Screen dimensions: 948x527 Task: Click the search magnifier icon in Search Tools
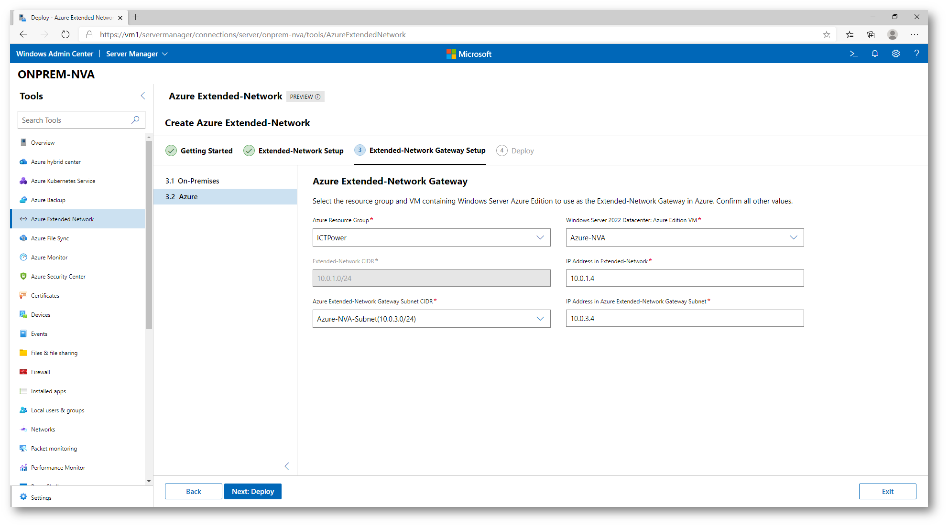(x=136, y=120)
